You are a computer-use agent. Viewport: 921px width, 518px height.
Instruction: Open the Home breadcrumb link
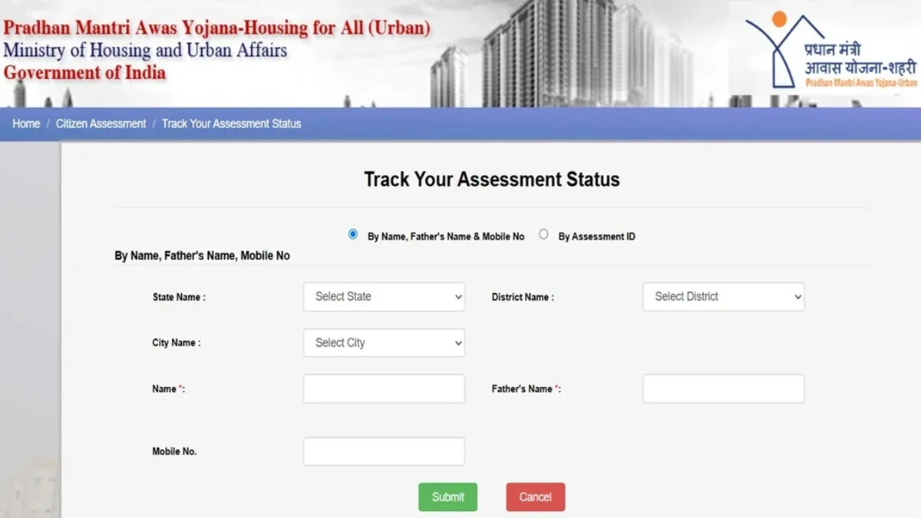tap(25, 124)
